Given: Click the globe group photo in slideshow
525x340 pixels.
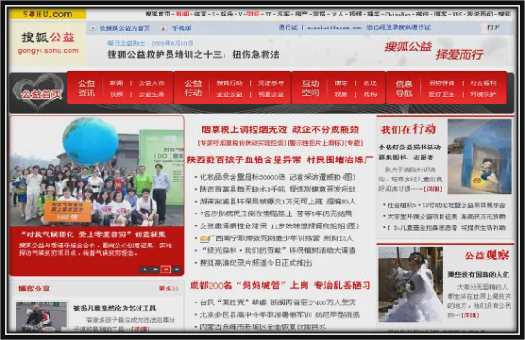Looking at the screenshot, I should click(97, 171).
